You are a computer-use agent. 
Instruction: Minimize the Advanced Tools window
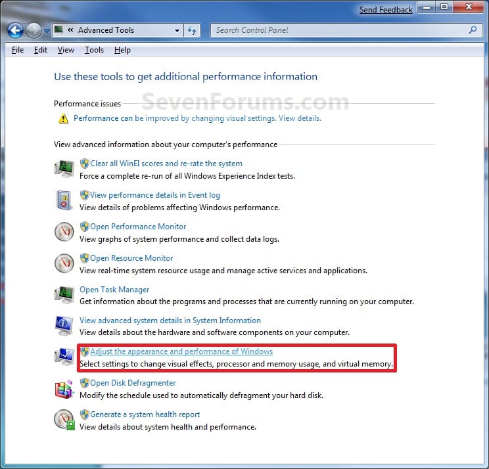point(427,7)
